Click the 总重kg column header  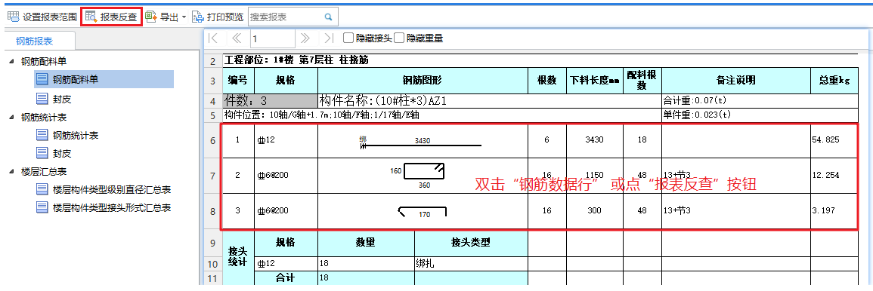(x=834, y=81)
